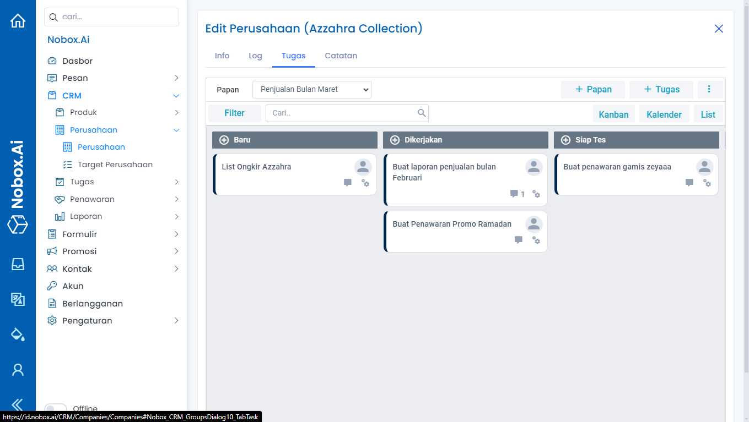The image size is (749, 422).
Task: Expand the Pesan menu chevron
Action: pos(176,78)
